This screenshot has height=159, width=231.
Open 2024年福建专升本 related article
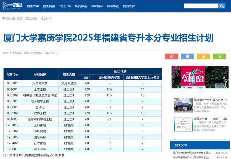point(193,157)
